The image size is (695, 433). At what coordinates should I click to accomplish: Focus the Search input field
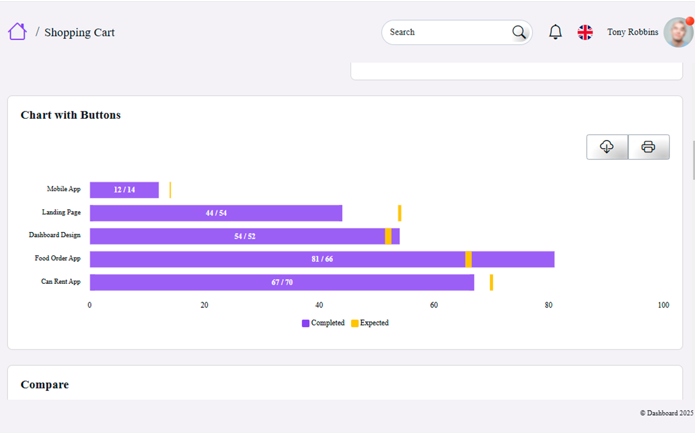pyautogui.click(x=447, y=32)
